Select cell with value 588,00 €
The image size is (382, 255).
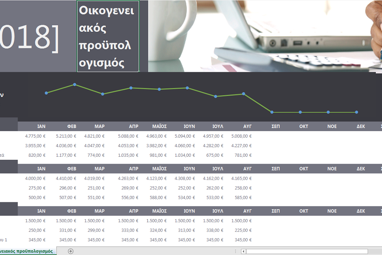[158, 198]
